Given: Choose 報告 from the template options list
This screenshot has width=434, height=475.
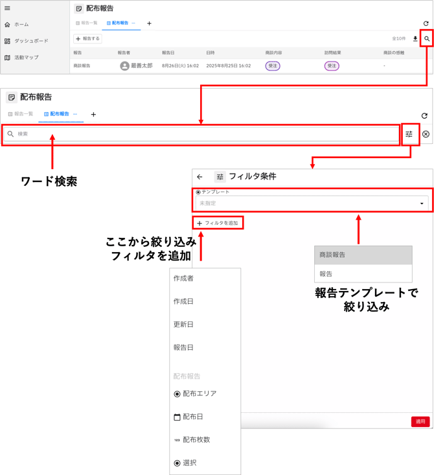Looking at the screenshot, I should tap(363, 274).
